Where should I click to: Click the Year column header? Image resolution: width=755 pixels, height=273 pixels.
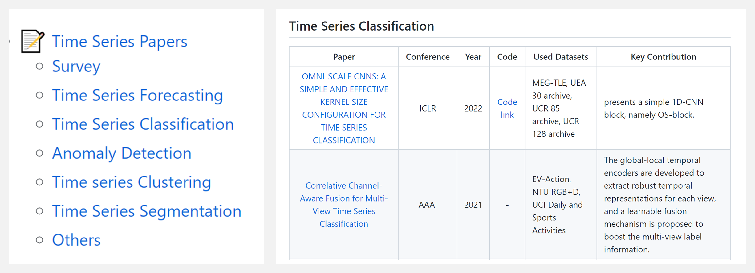tap(473, 57)
